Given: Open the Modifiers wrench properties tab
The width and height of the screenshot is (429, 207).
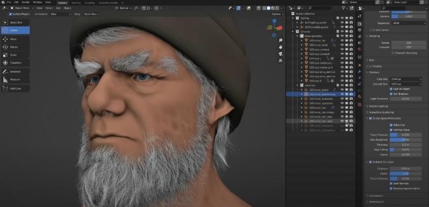Looking at the screenshot, I should tap(359, 71).
